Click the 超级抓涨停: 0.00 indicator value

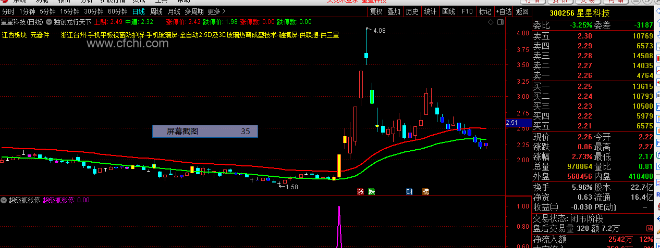(x=66, y=200)
